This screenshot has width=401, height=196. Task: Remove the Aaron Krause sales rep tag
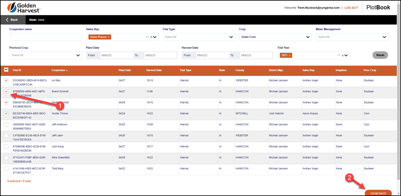point(109,37)
